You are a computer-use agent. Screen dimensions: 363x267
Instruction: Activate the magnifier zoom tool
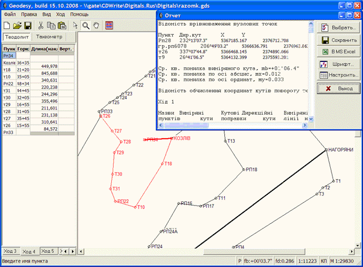(x=86, y=26)
